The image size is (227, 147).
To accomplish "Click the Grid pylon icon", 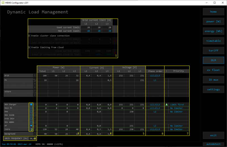I will (x=35, y=76).
